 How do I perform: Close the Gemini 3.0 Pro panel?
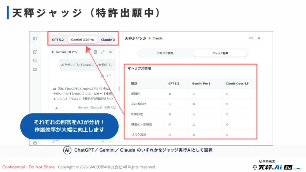coord(110,52)
